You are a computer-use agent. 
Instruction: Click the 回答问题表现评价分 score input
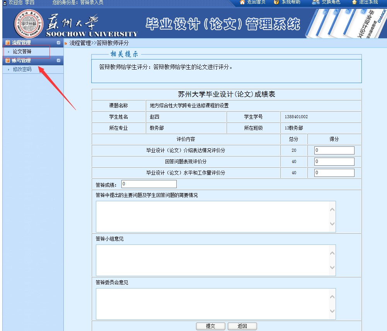coord(334,162)
